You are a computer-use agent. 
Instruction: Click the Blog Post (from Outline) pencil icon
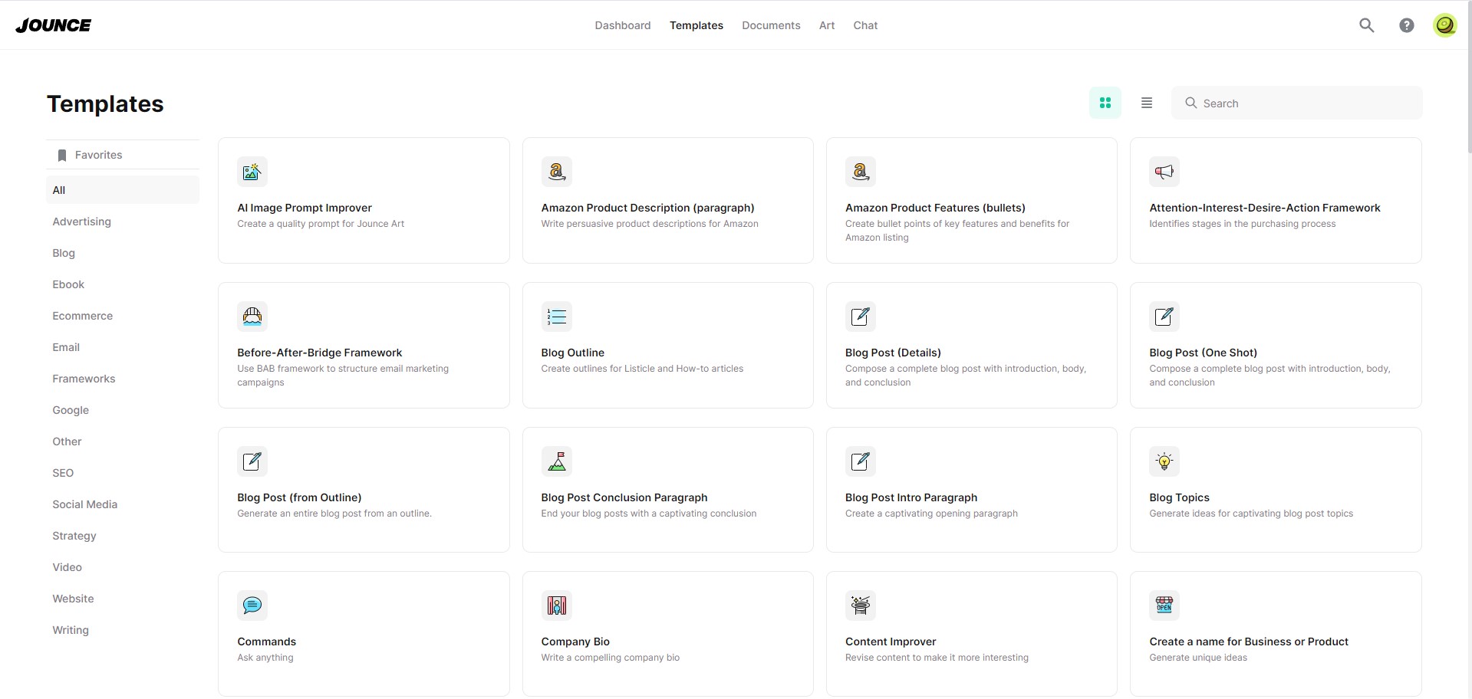point(252,461)
